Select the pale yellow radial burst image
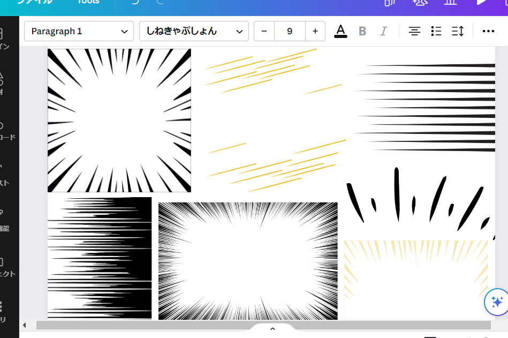508x338 pixels. tap(416, 280)
